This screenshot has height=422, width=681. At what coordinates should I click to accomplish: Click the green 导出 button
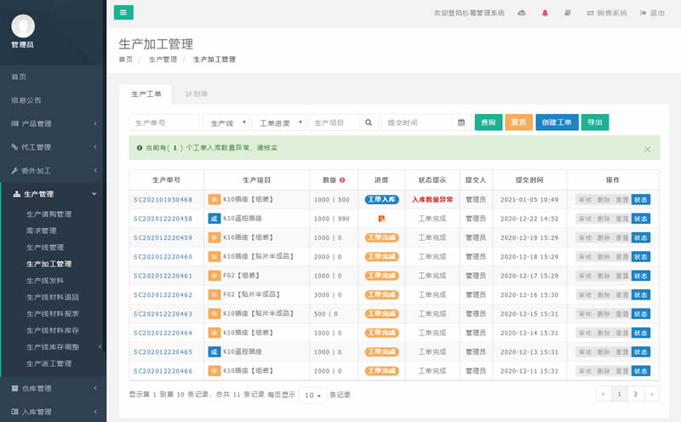pos(595,123)
